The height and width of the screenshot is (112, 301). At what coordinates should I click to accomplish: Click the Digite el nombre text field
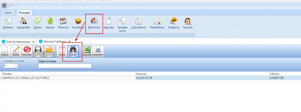click(x=65, y=66)
